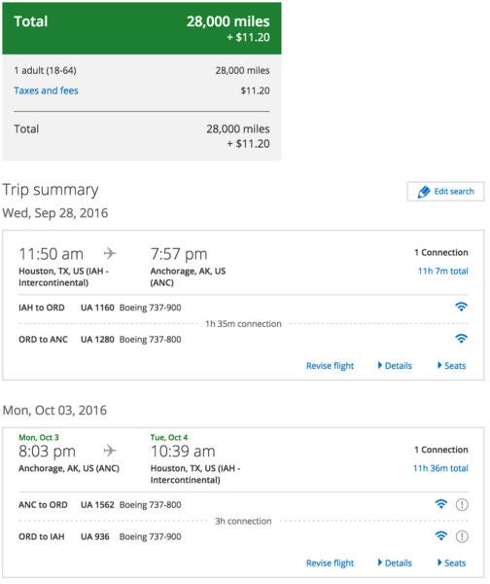
Task: Click the green Total miles header
Action: (142, 28)
